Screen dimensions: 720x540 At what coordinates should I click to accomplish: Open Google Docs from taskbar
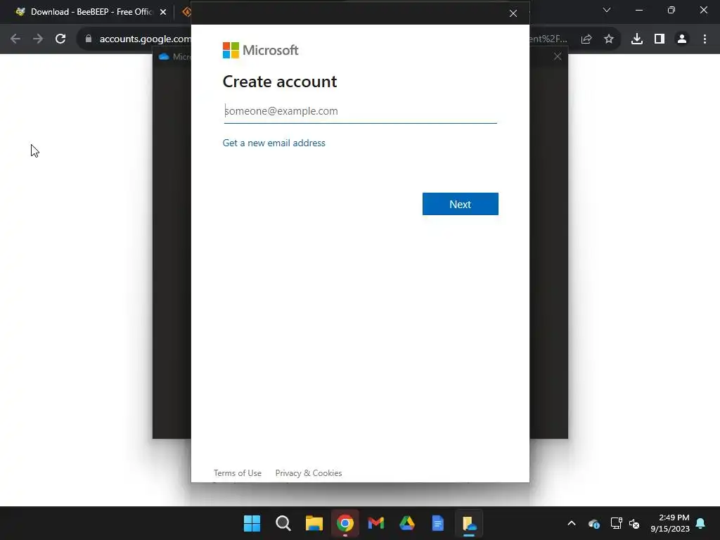[x=438, y=523]
